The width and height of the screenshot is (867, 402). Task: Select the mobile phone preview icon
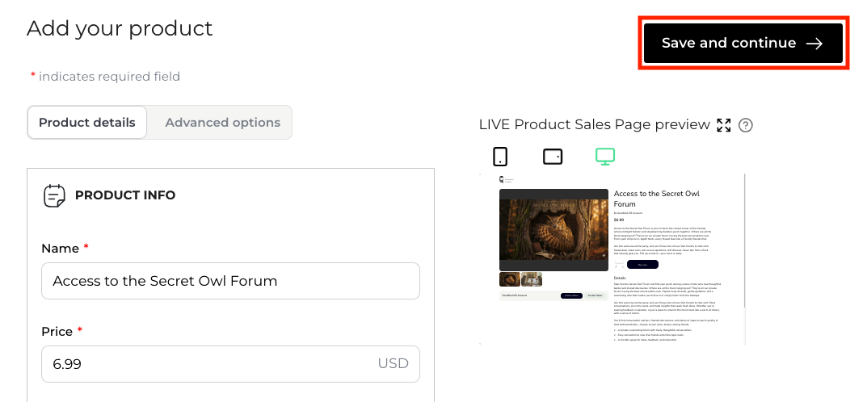tap(500, 157)
